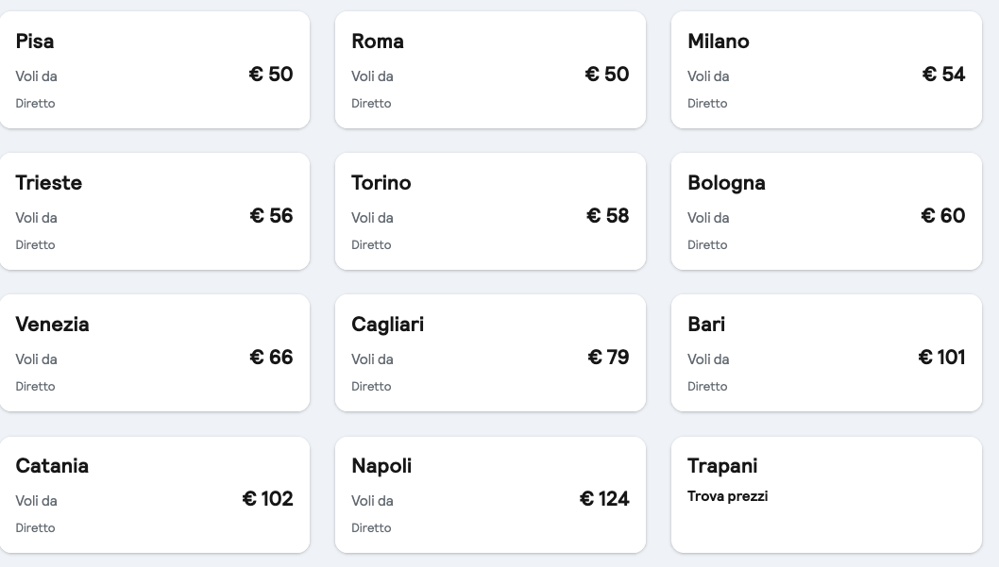Screen dimensions: 999x567
Task: Open the Catania flight card
Action: pyautogui.click(x=154, y=494)
